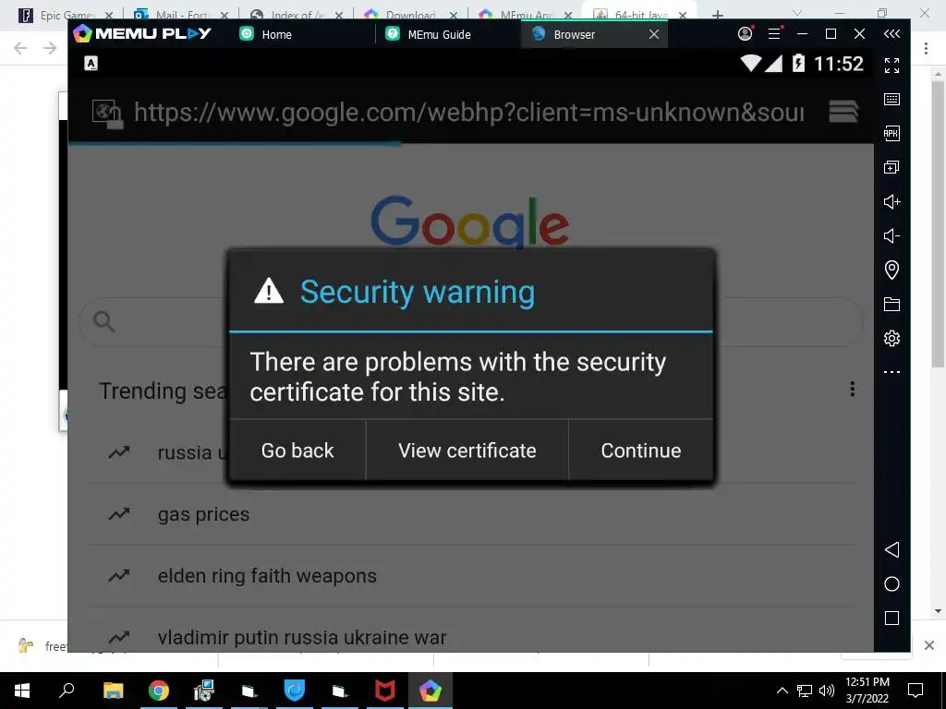Open shared folder icon in MEmu sidebar
The image size is (946, 709).
[x=891, y=304]
